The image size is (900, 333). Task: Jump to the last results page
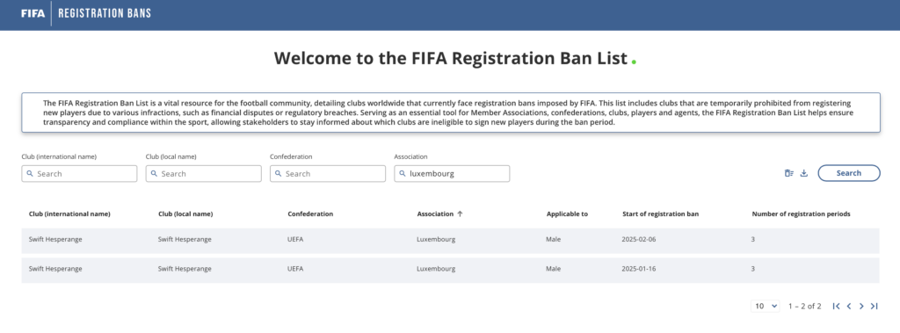875,306
